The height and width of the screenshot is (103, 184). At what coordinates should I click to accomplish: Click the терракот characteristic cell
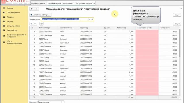pyautogui.click(x=63, y=94)
